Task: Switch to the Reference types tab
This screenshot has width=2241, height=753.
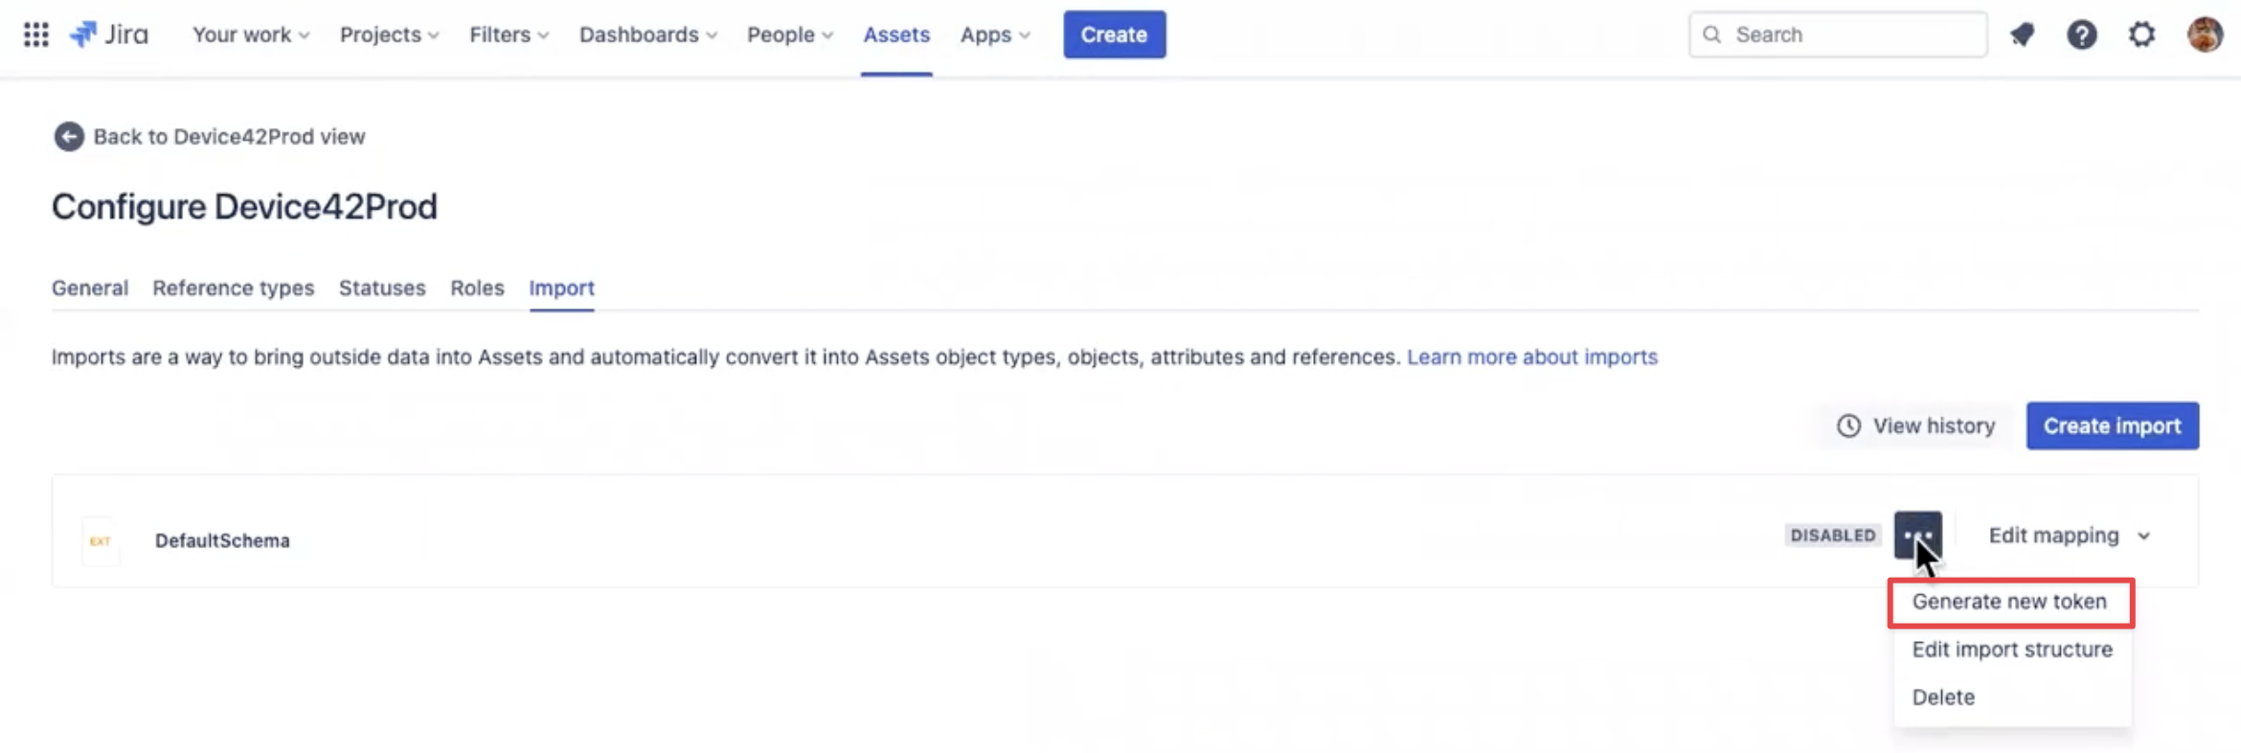Action: pyautogui.click(x=233, y=288)
